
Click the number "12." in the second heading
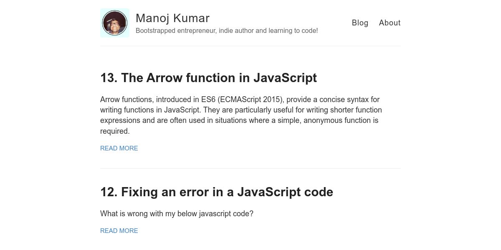[109, 192]
